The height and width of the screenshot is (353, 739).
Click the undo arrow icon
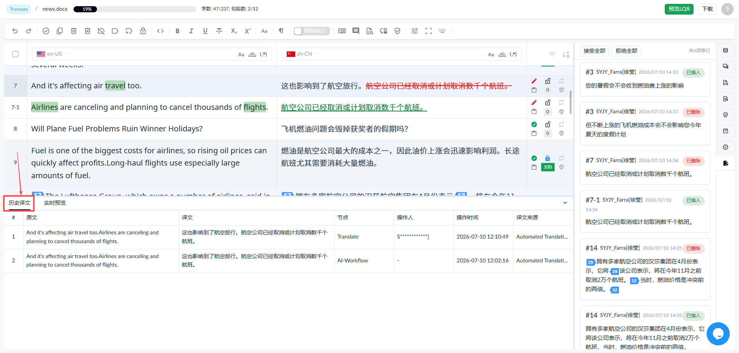point(15,31)
